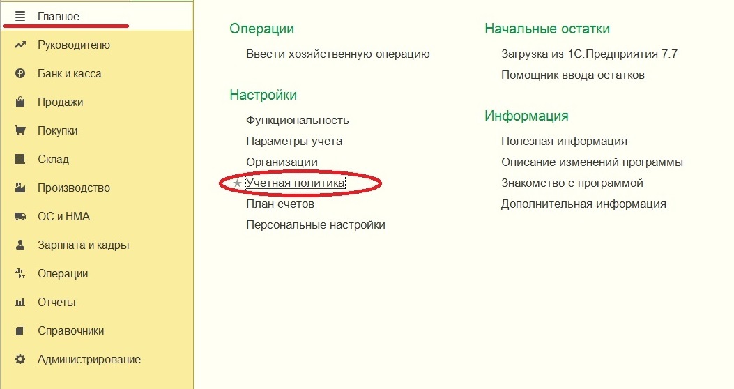Open Загрузка из 1С:Предприятия 7.7 link

[589, 54]
